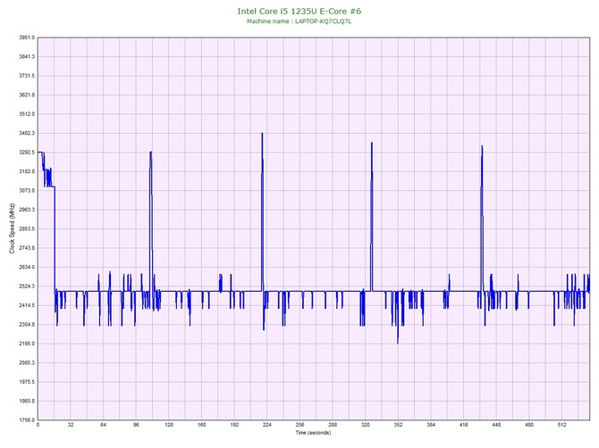Click the x-axis tick label 224
The width and height of the screenshot is (599, 448).
pyautogui.click(x=267, y=425)
